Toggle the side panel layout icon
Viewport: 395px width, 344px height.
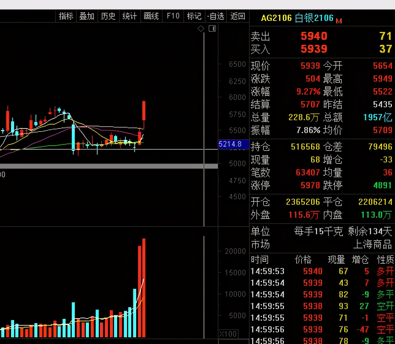point(212,29)
